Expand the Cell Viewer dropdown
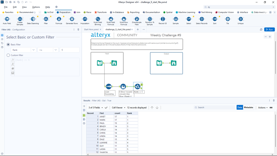Image resolution: width=277 pixels, height=156 pixels. coord(118,108)
